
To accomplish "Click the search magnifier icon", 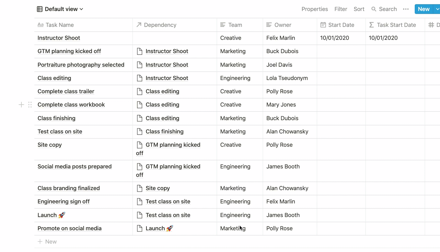I will tap(374, 9).
